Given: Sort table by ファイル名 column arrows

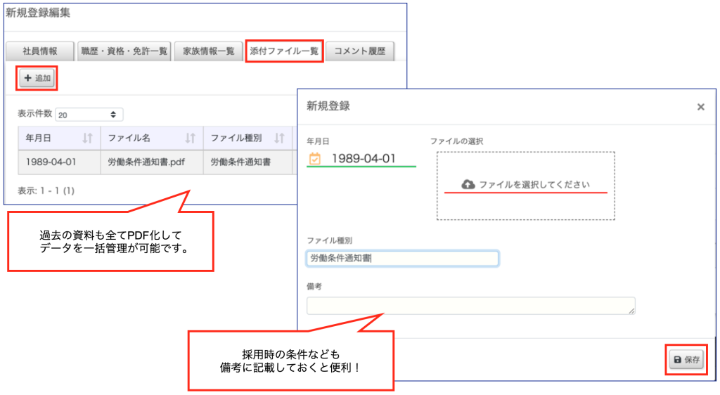Looking at the screenshot, I should click(190, 138).
